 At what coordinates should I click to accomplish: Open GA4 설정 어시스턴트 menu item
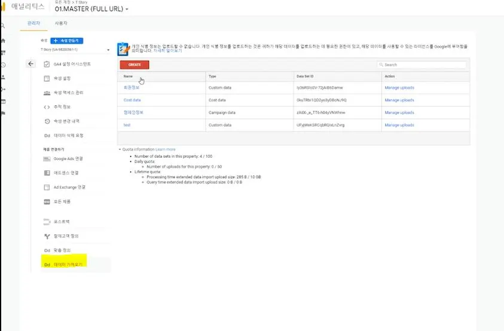click(x=72, y=65)
